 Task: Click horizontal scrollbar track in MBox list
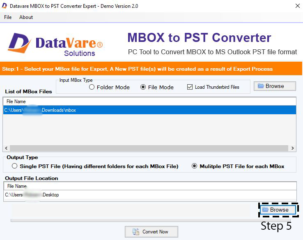[x=149, y=148]
